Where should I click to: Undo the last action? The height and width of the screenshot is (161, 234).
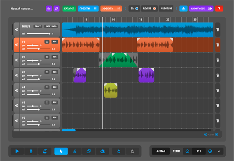click(119, 151)
